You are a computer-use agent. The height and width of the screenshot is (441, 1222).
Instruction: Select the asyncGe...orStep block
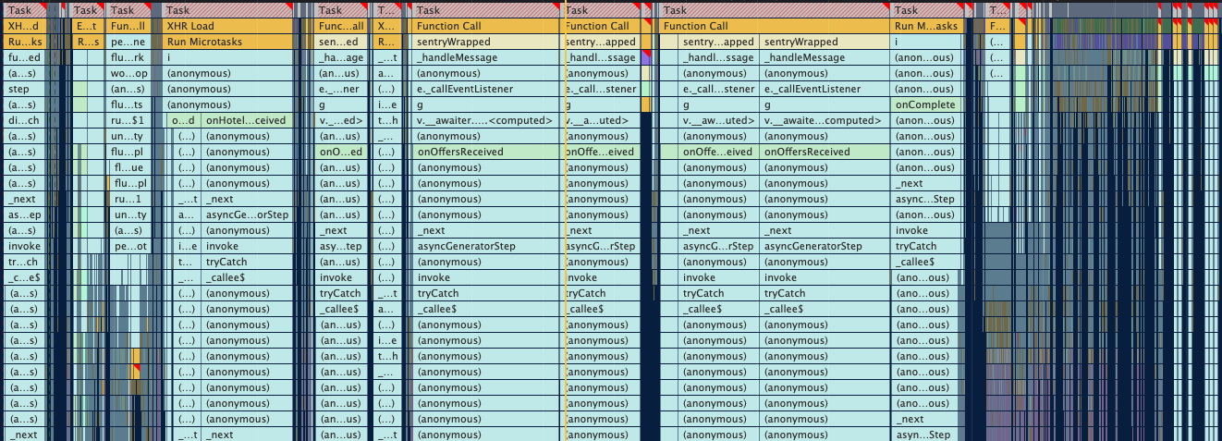[x=246, y=214]
